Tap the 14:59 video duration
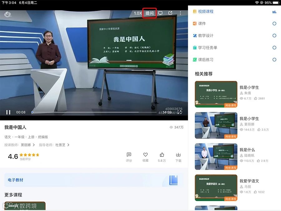 [167, 112]
